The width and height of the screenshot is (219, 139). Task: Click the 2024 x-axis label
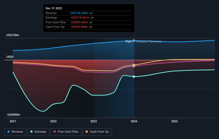pyautogui.click(x=134, y=121)
